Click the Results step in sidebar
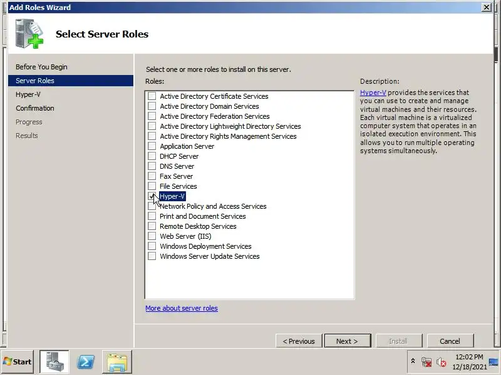 click(26, 136)
